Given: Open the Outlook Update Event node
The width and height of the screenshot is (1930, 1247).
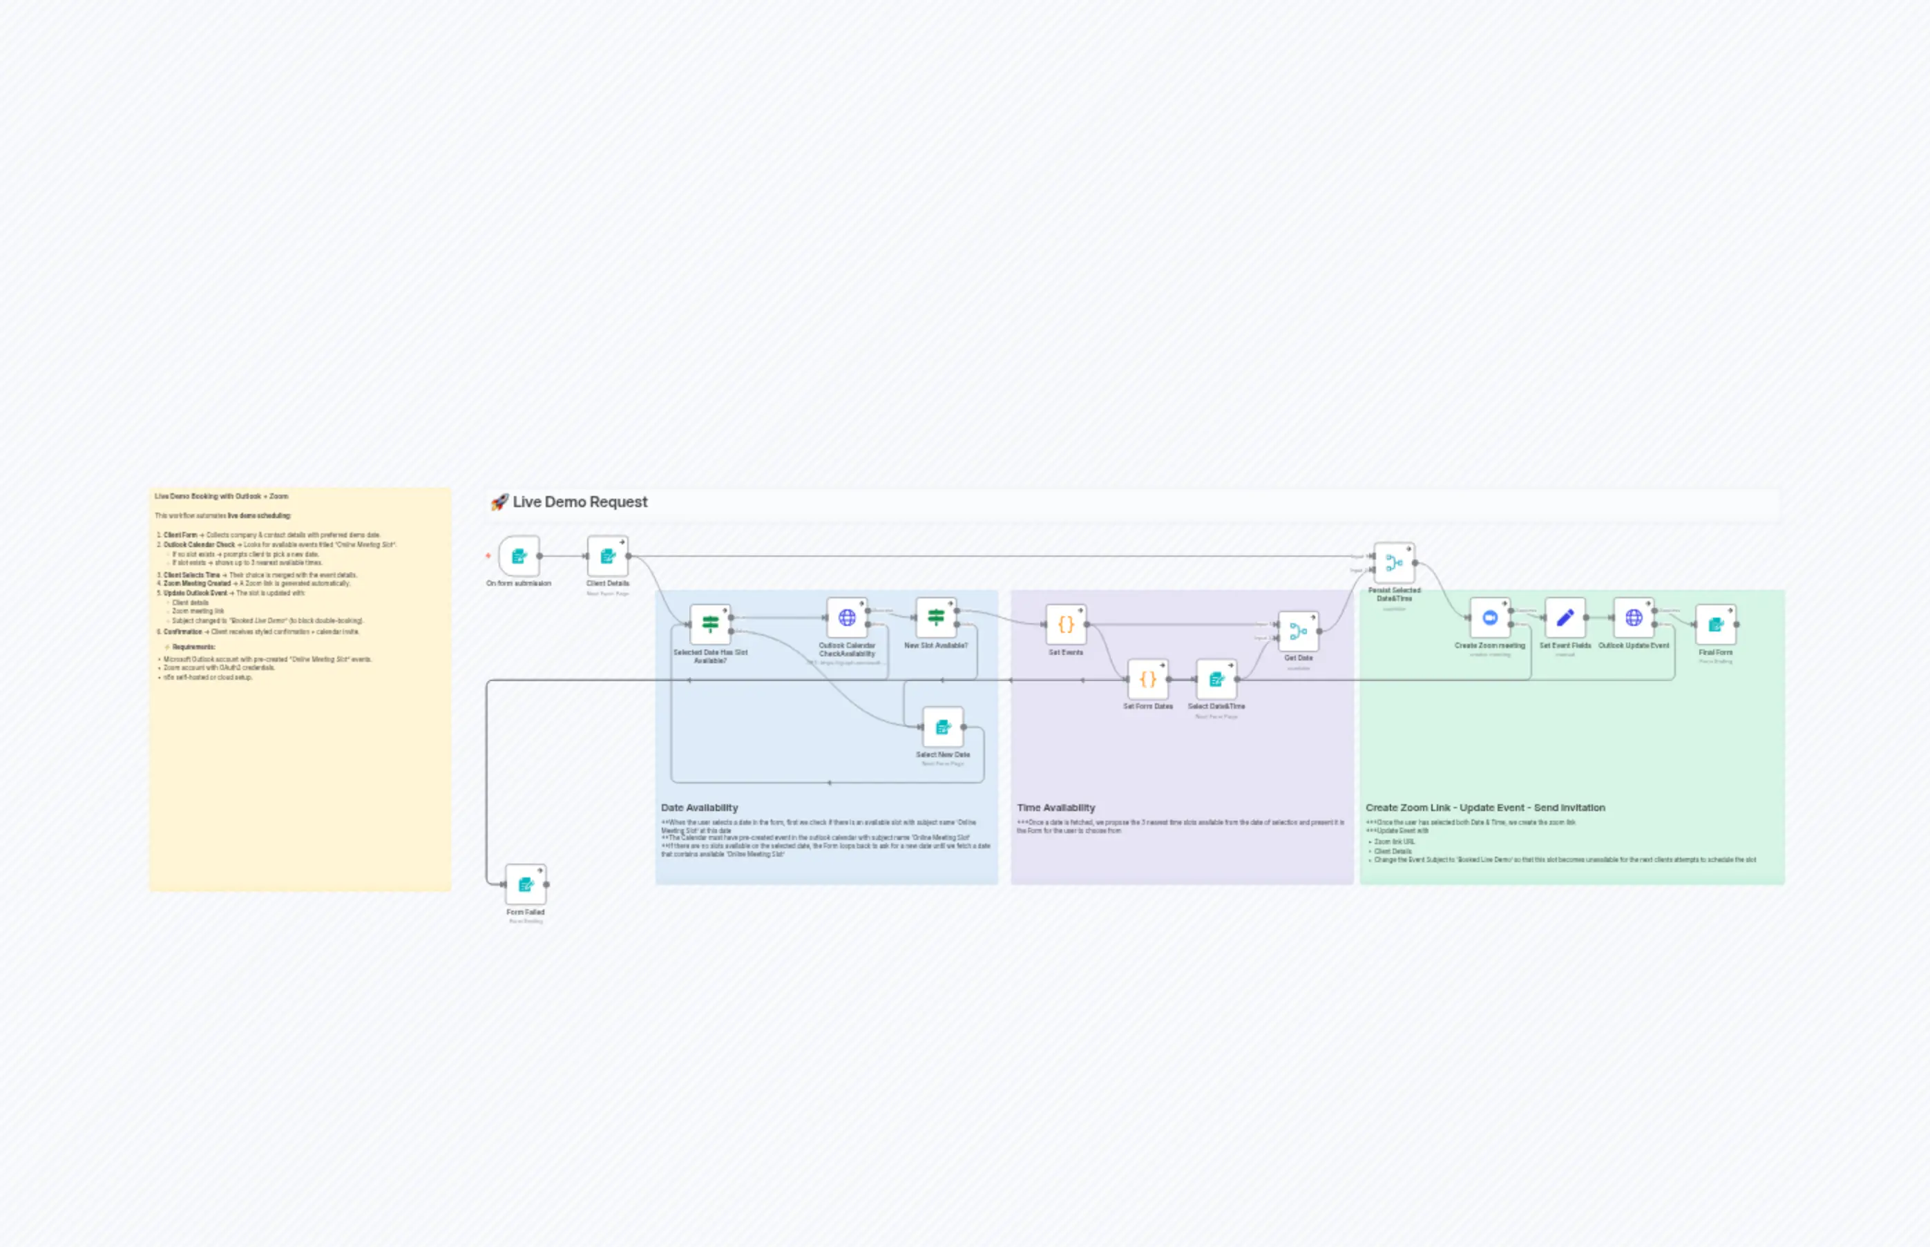Looking at the screenshot, I should tap(1633, 618).
